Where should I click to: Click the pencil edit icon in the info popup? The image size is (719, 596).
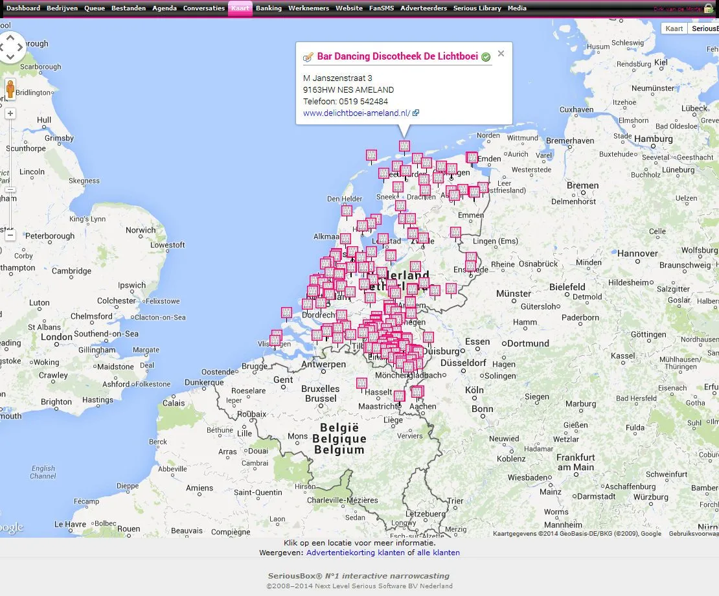coord(308,57)
